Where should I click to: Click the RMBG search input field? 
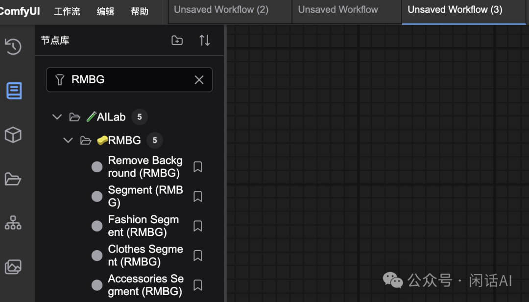click(x=128, y=80)
